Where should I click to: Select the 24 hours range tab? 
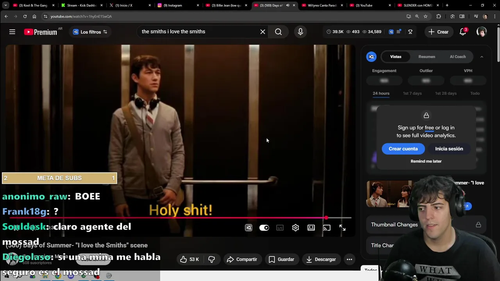click(381, 93)
